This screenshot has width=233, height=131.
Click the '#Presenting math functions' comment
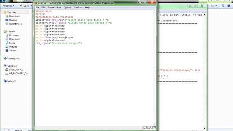54,17
